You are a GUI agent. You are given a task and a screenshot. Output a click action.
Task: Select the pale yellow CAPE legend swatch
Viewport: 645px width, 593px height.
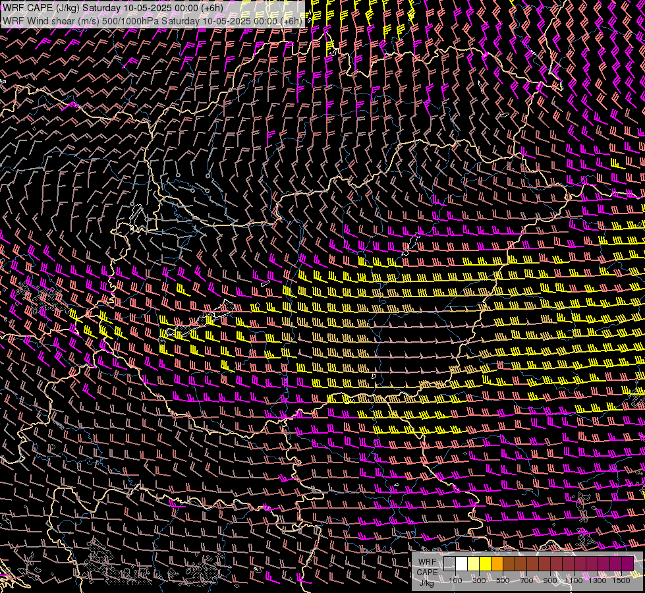click(474, 563)
